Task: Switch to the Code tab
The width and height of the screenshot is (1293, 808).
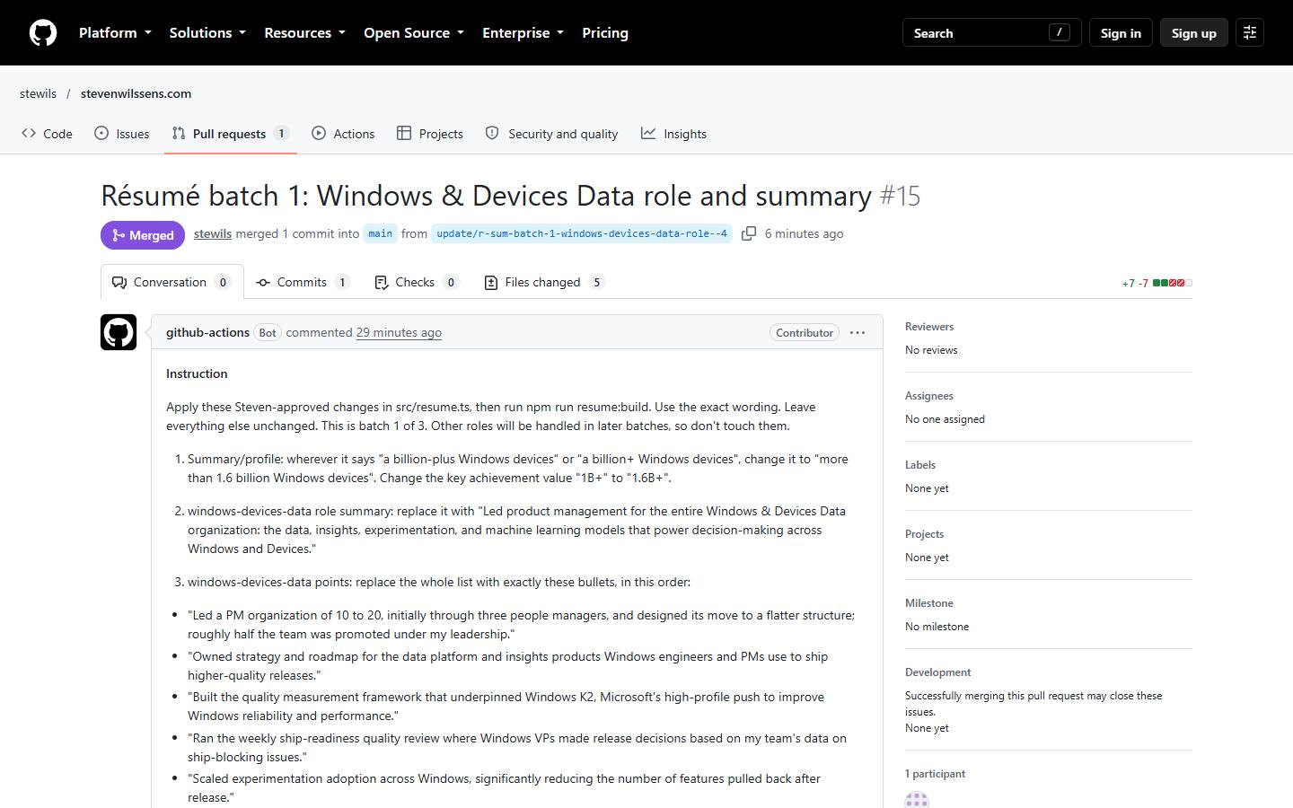Action: click(47, 134)
